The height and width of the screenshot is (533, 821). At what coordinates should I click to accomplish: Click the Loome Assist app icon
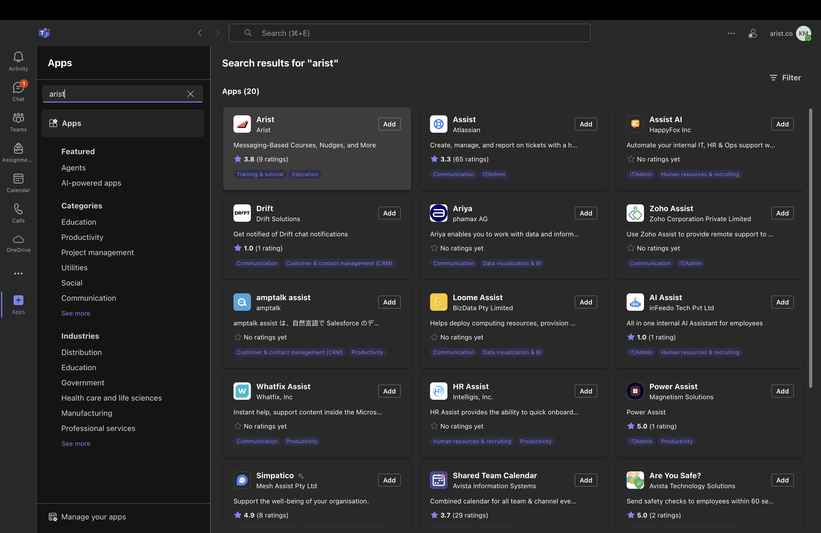[438, 302]
